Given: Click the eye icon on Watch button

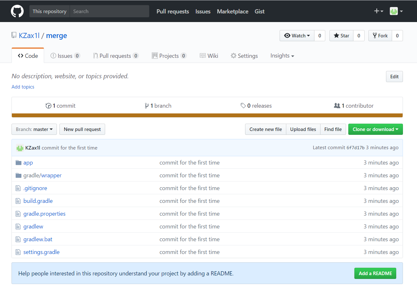Looking at the screenshot, I should click(287, 35).
